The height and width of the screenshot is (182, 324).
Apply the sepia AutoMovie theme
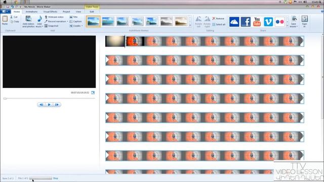click(x=181, y=21)
